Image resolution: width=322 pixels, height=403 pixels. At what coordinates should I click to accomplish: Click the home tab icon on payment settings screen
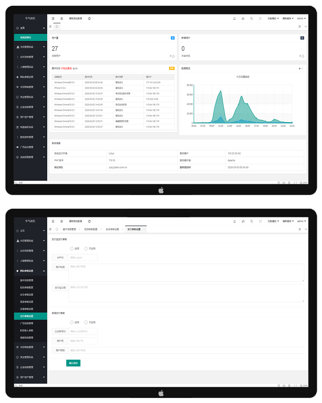57,229
